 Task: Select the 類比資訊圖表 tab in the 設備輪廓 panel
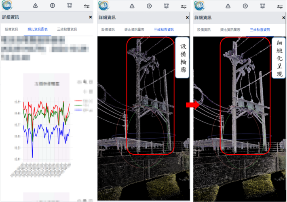tap(134, 29)
